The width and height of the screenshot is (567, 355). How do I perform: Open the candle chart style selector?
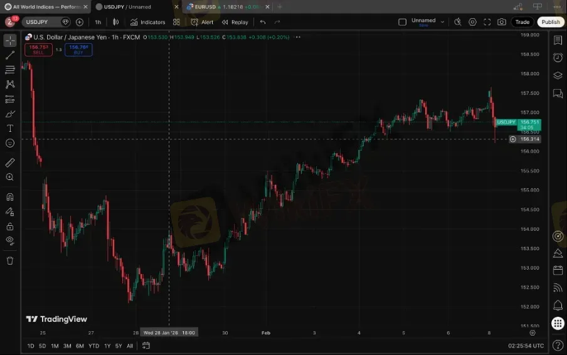click(x=115, y=22)
